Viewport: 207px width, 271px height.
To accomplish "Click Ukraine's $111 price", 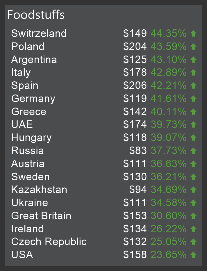I will coord(135,203).
